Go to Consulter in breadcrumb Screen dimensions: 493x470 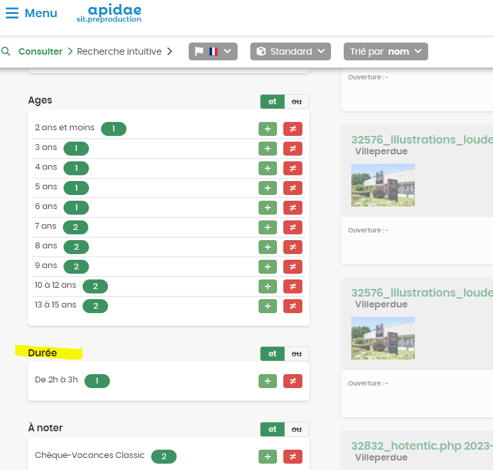(x=40, y=51)
